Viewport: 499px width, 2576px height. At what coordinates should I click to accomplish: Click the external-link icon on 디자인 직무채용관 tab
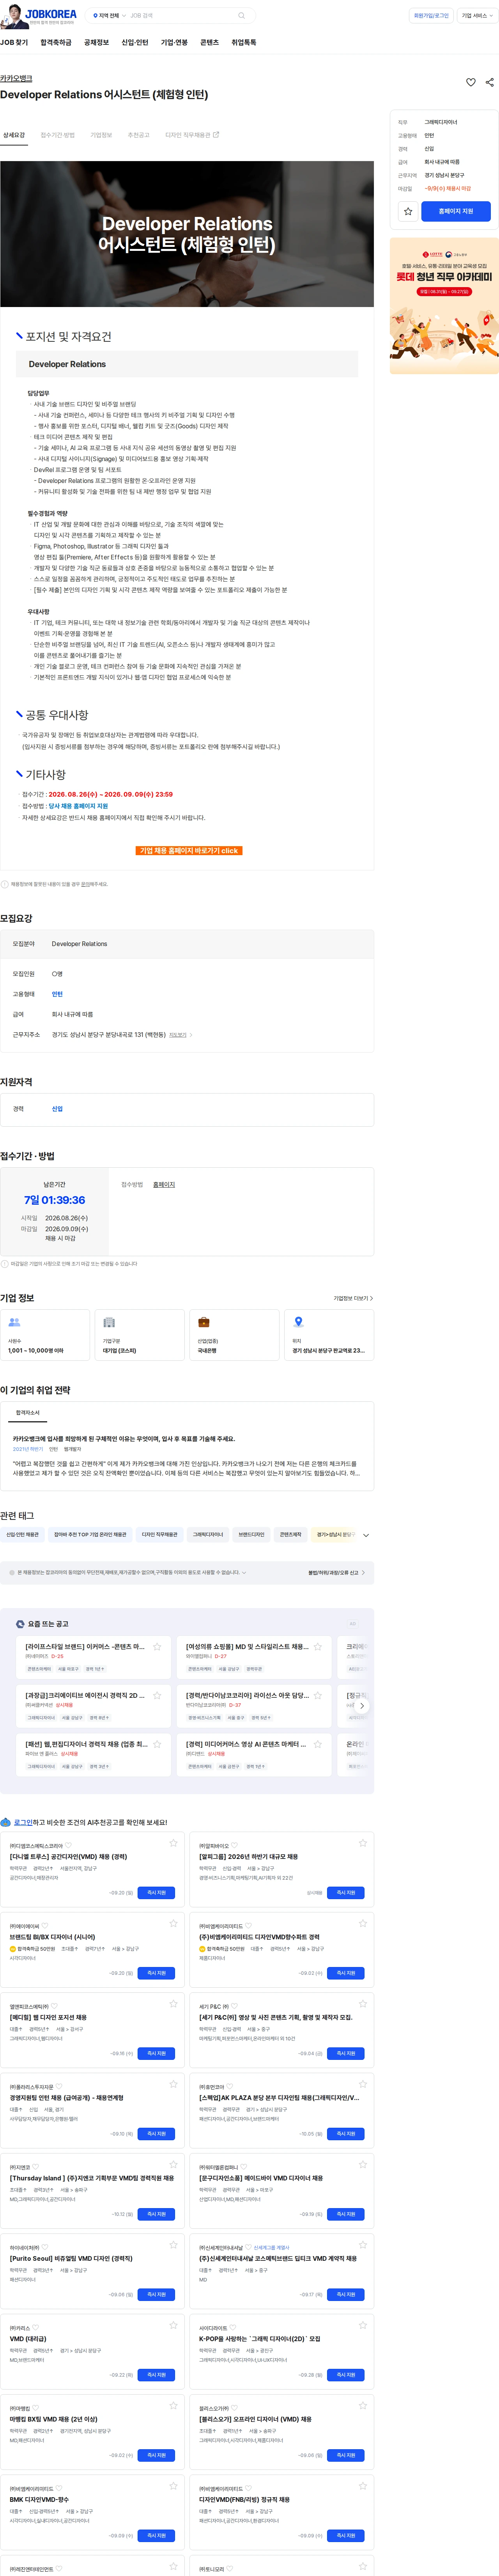pos(216,134)
